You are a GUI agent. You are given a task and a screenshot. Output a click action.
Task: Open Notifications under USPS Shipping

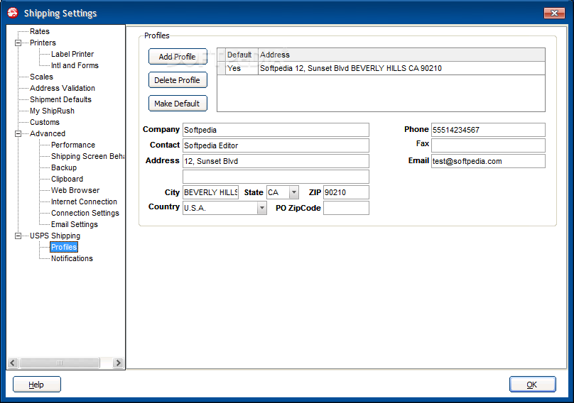click(72, 258)
